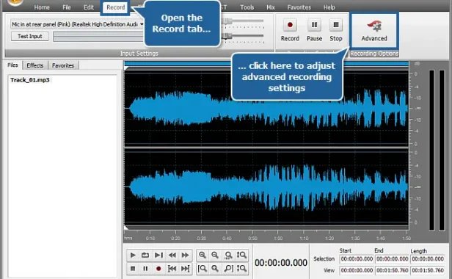Click the 0:30 mark on the timeline ruler

(202, 238)
